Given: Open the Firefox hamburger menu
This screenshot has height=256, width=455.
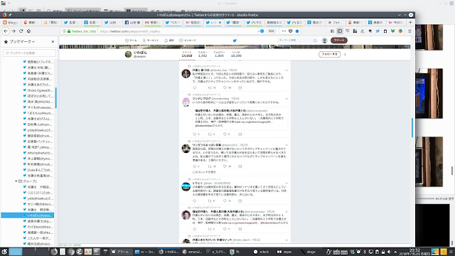Looking at the screenshot, I should point(409,31).
